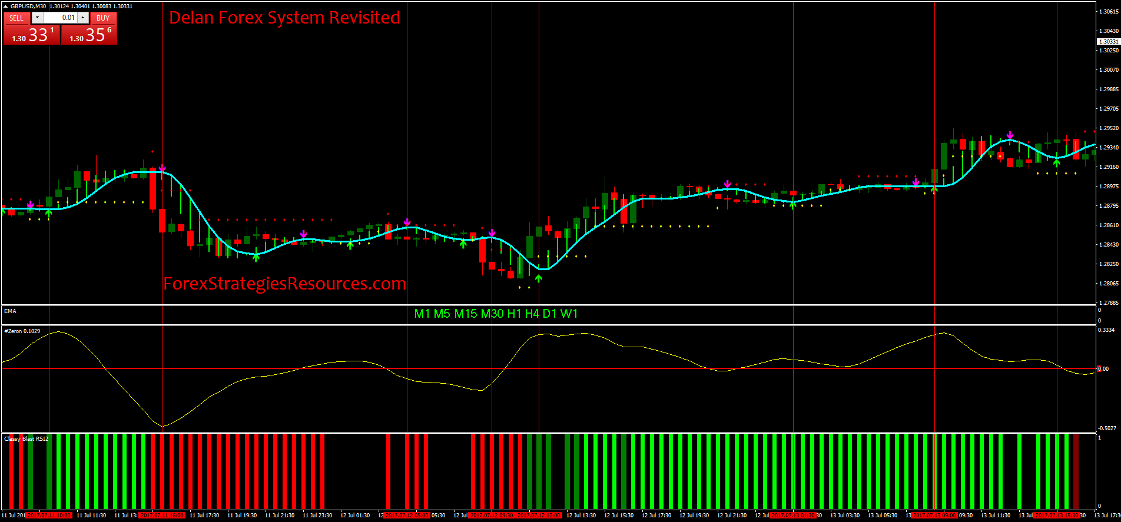The height and width of the screenshot is (522, 1121).
Task: Click the 2017.07.11 10:00 date marker
Action: pos(49,515)
